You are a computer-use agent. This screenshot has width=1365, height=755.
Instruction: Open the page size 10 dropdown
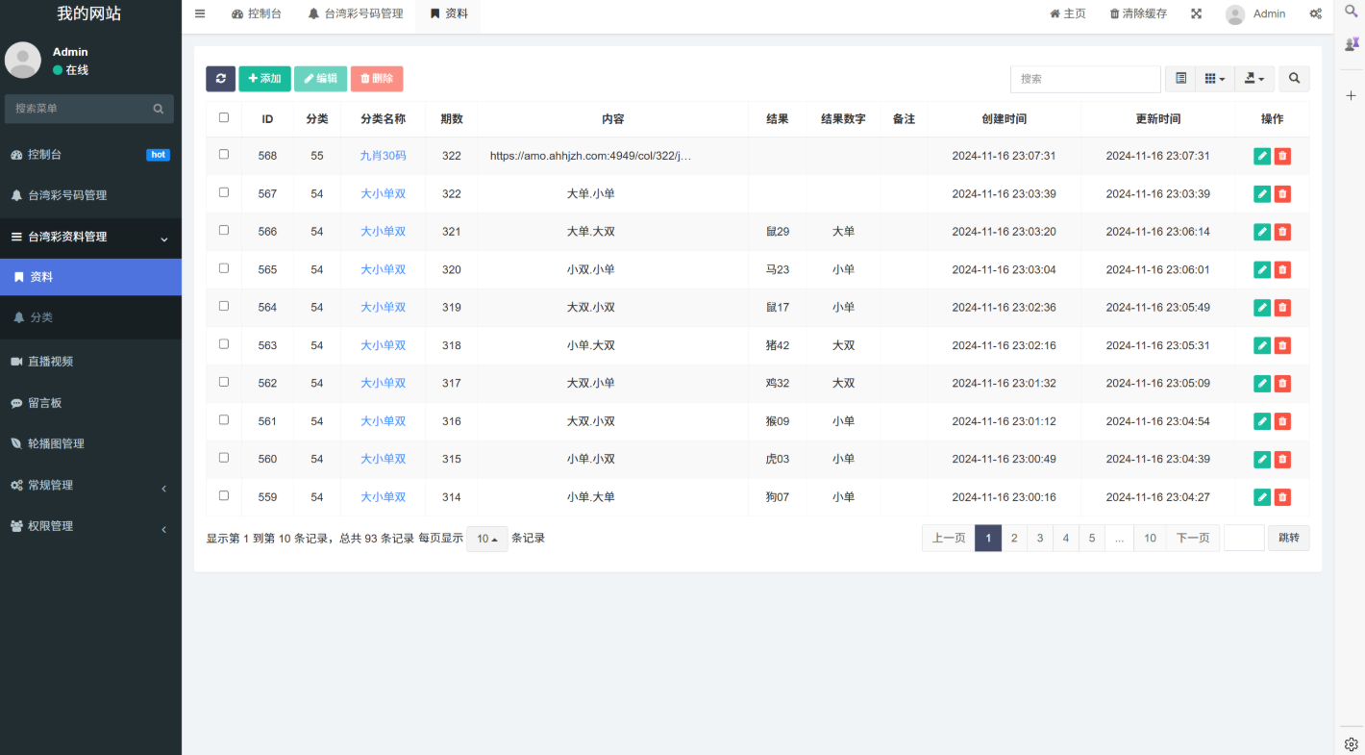click(x=487, y=539)
